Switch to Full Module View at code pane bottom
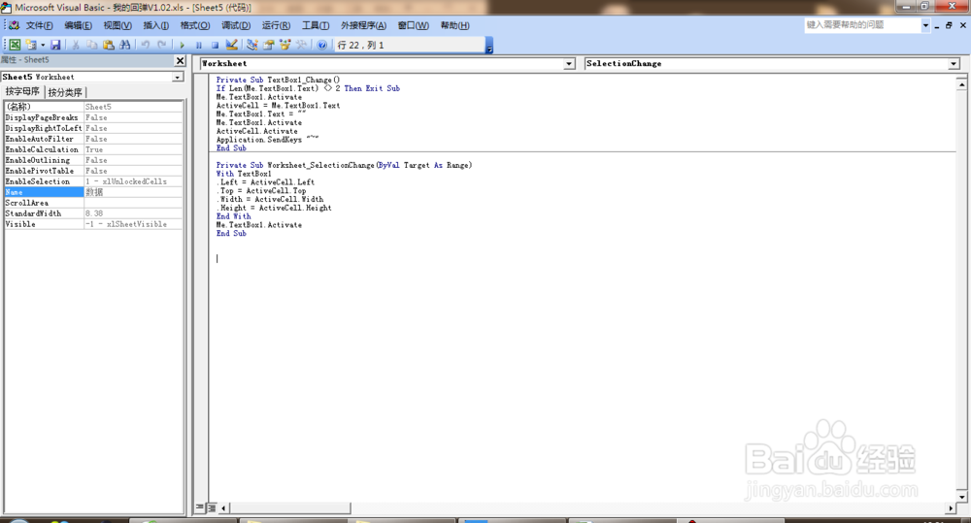This screenshot has width=971, height=523. coord(212,507)
